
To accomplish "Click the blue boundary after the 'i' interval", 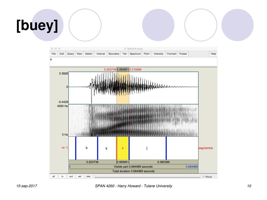I will 166,148.
